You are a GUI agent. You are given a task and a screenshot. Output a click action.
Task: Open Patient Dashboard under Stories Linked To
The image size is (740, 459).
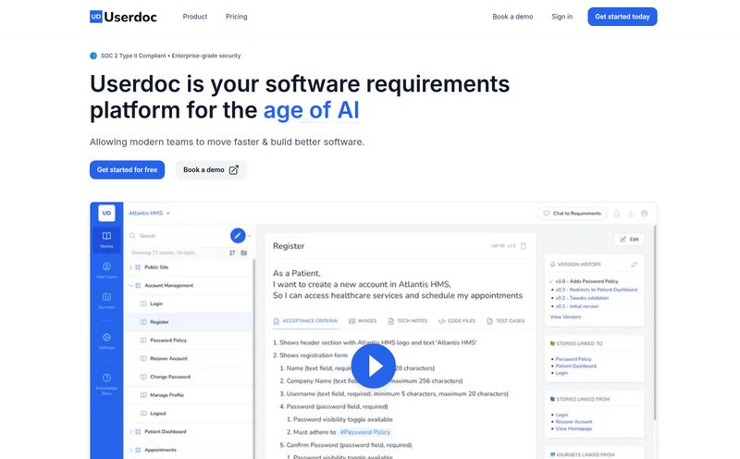575,366
